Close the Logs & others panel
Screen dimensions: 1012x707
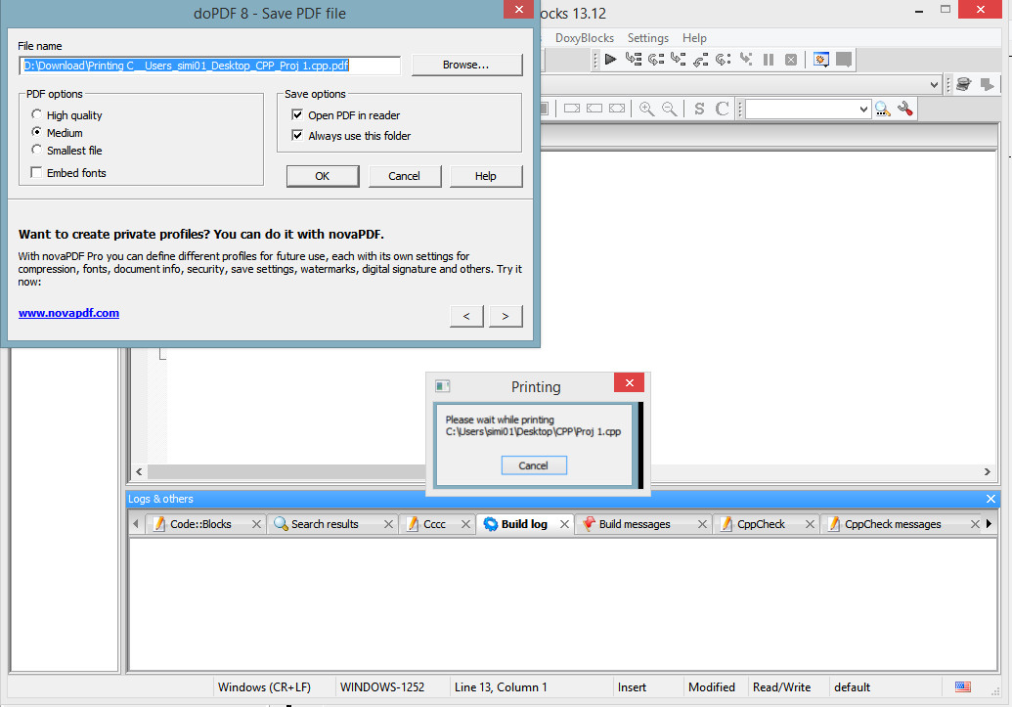[x=990, y=499]
